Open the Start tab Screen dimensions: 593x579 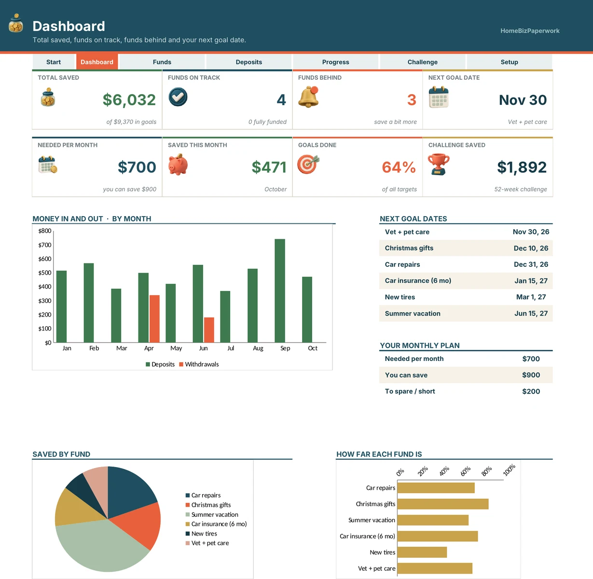point(54,62)
